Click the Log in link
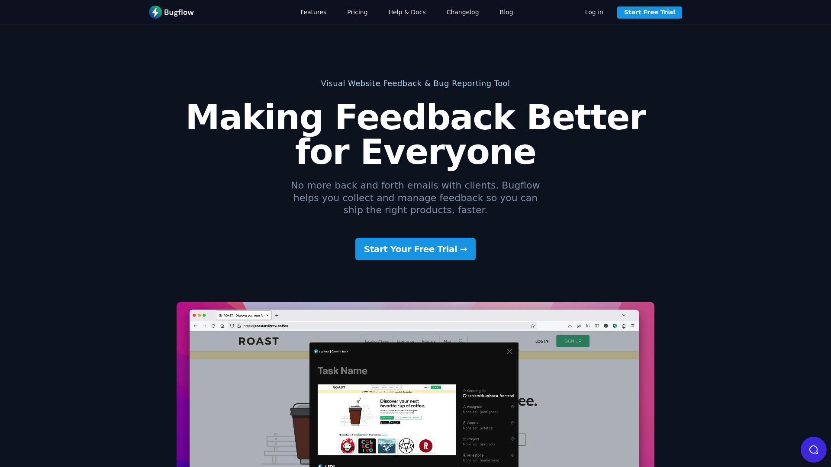 [594, 12]
